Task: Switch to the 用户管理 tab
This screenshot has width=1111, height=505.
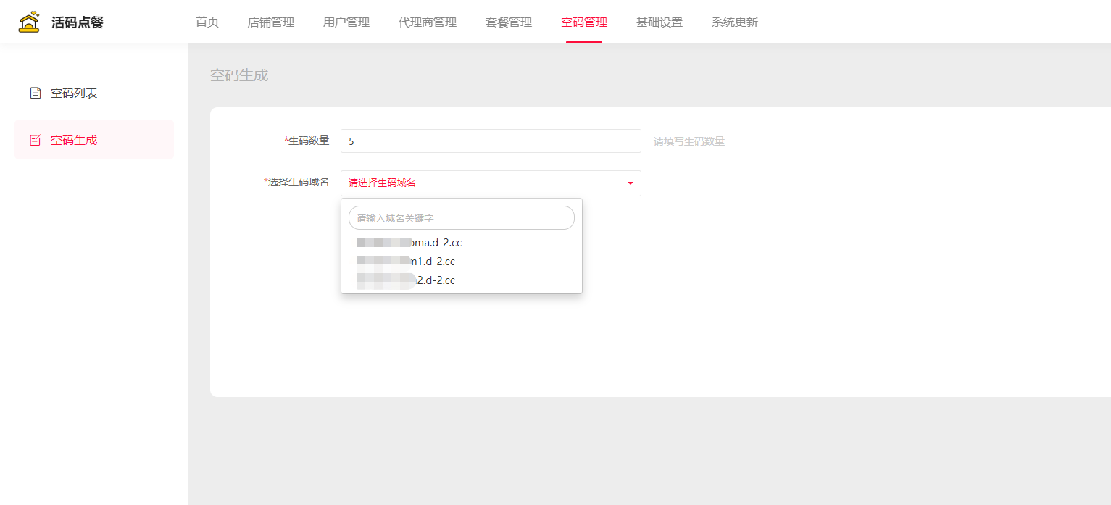Action: tap(346, 22)
